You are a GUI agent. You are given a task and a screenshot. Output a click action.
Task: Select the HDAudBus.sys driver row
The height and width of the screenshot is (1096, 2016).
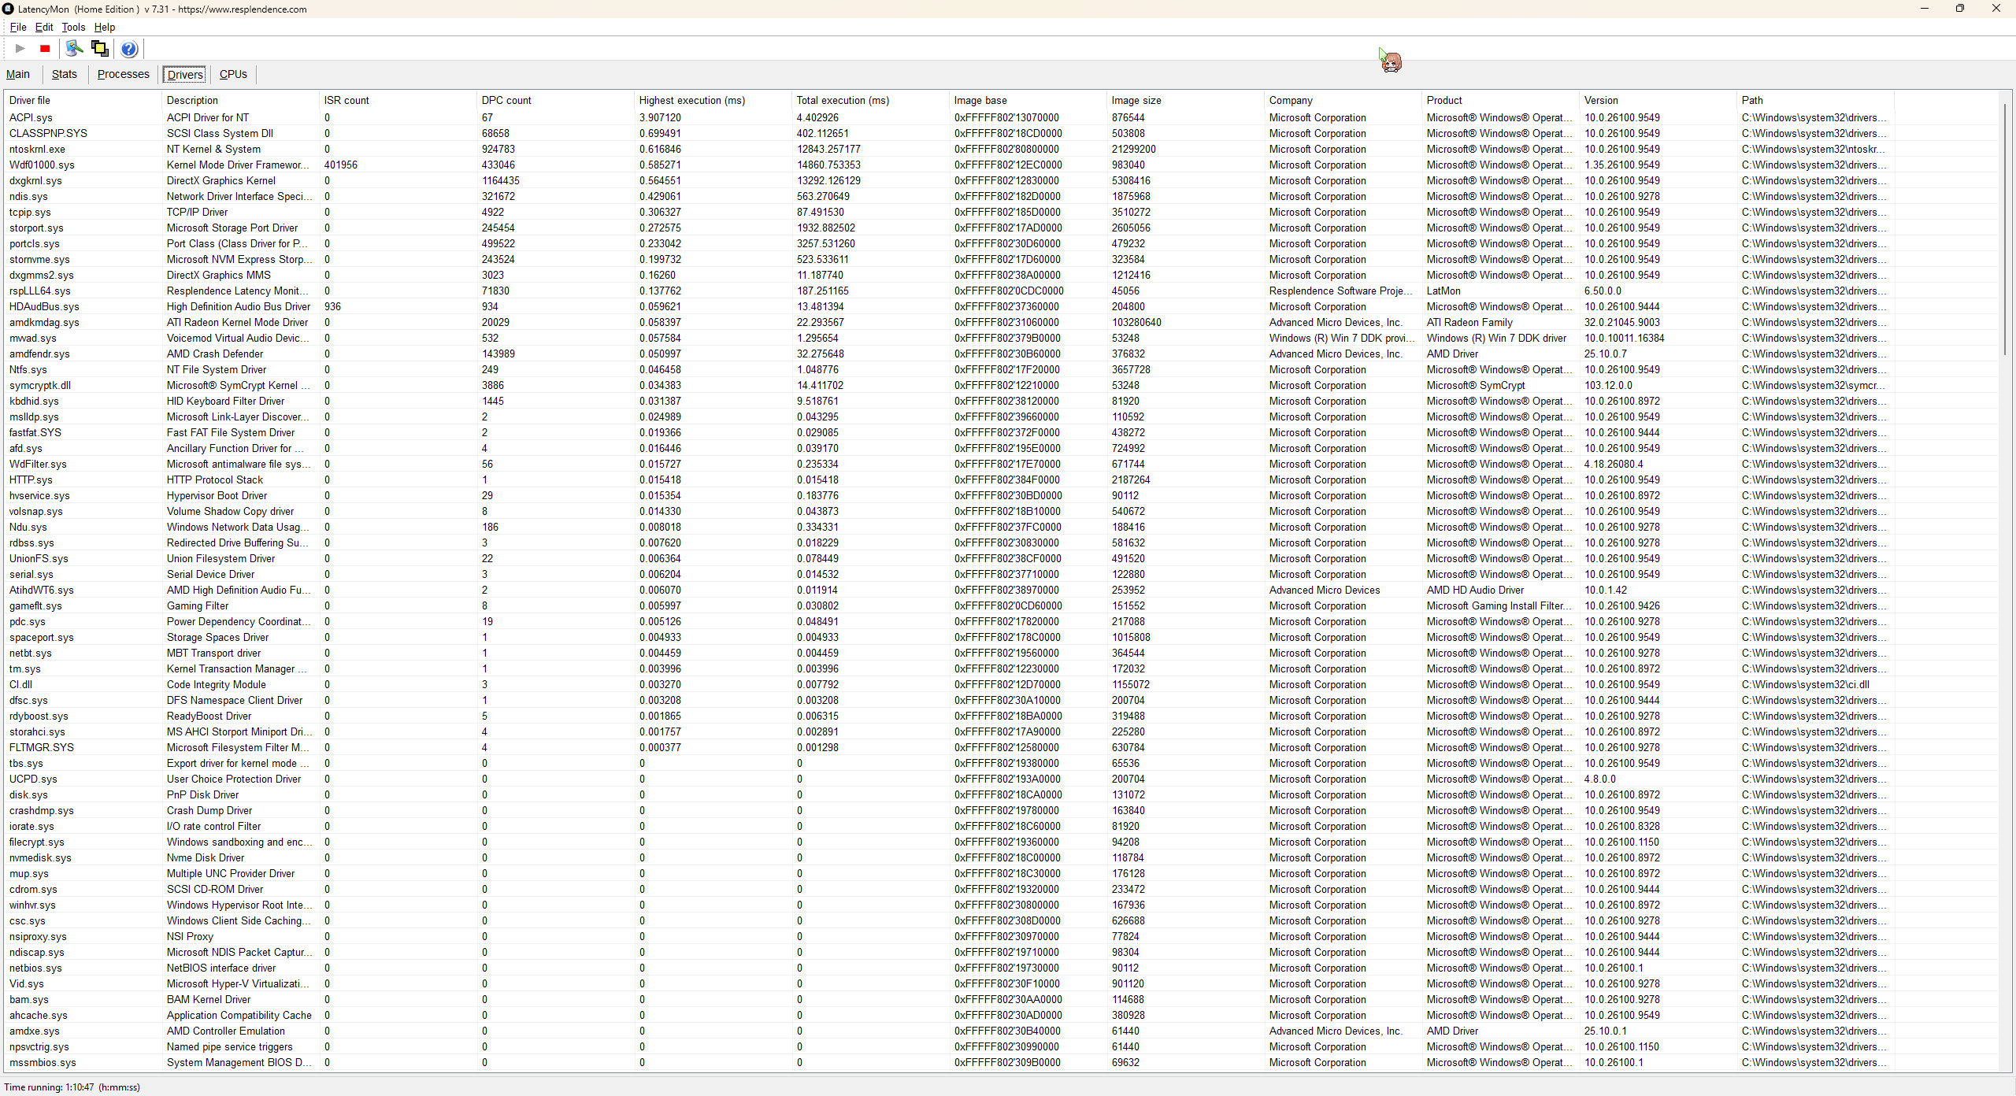coord(949,306)
